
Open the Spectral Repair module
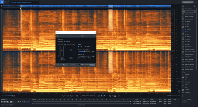[x=188, y=67]
